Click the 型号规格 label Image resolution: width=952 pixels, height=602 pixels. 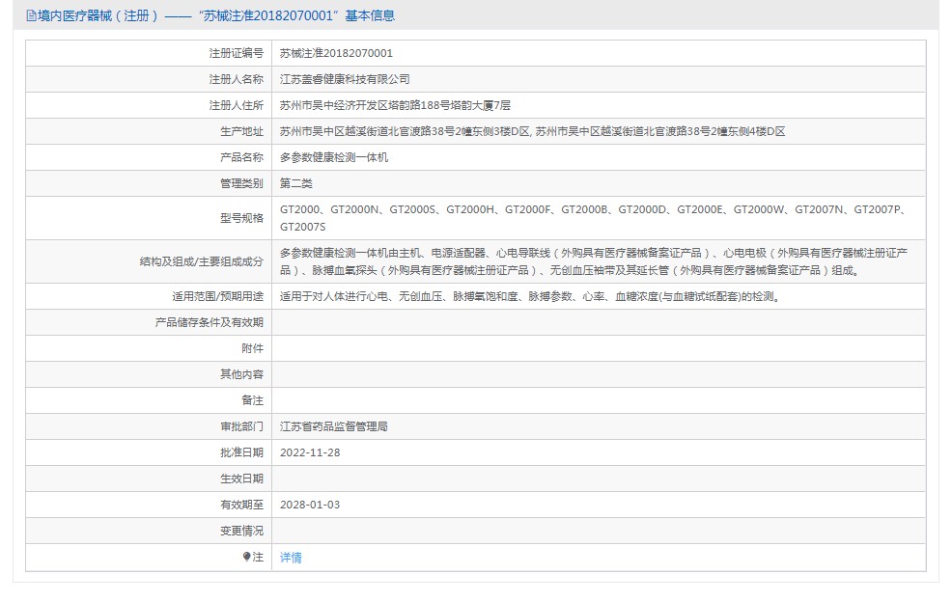tap(241, 218)
